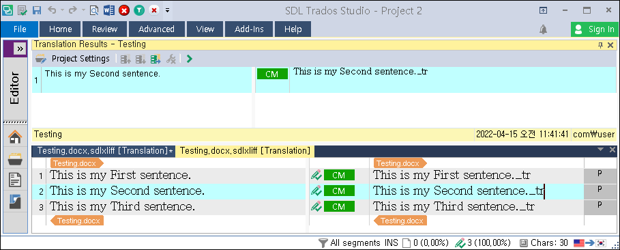Click the TM result target 'This is my Second sentence._tr'
620x250 pixels.
click(361, 72)
